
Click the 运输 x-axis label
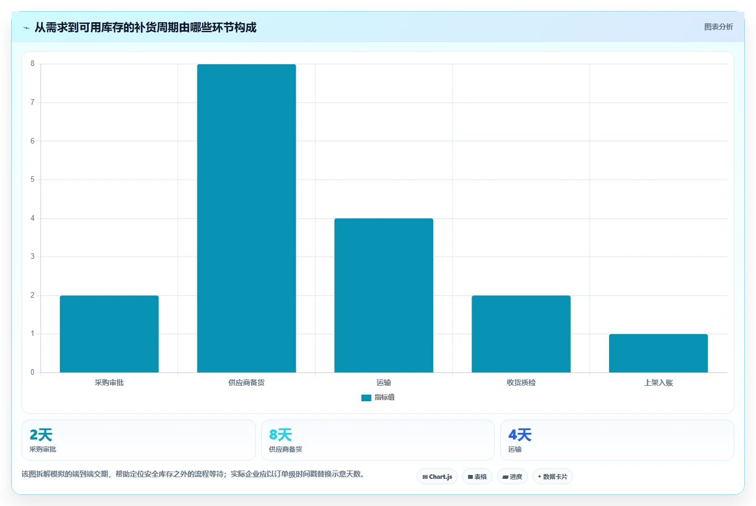pyautogui.click(x=384, y=382)
